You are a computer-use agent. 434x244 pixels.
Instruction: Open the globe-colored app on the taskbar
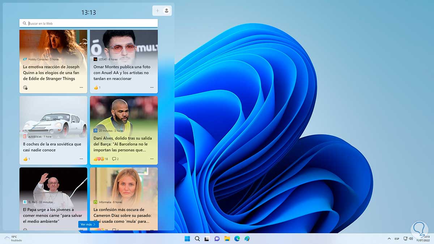pyautogui.click(x=247, y=239)
